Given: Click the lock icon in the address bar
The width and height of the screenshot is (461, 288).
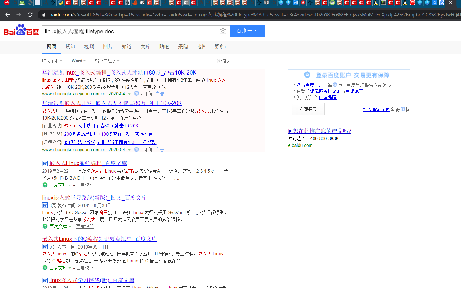Looking at the screenshot, I should [x=43, y=15].
